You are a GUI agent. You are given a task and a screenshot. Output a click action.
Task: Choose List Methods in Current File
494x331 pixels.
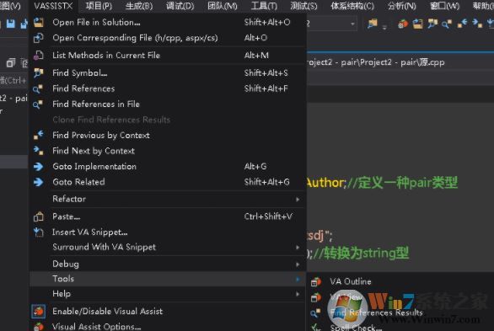168,56
